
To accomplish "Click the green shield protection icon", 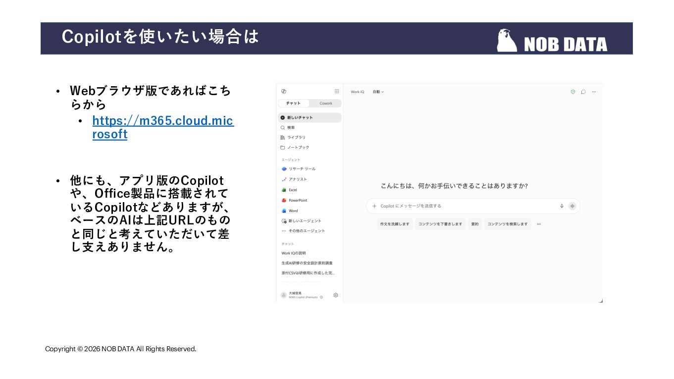I will 573,92.
